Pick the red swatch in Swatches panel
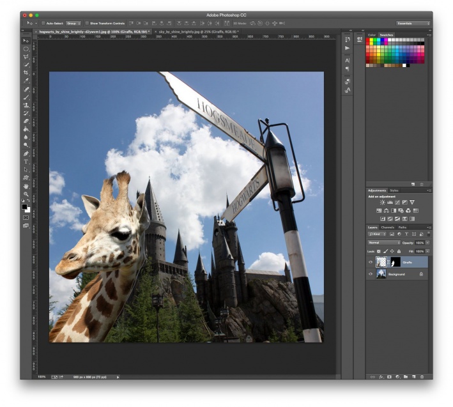This screenshot has height=407, width=453. tap(368, 40)
